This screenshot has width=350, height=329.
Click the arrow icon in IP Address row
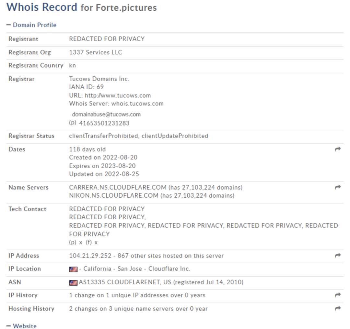click(x=338, y=255)
